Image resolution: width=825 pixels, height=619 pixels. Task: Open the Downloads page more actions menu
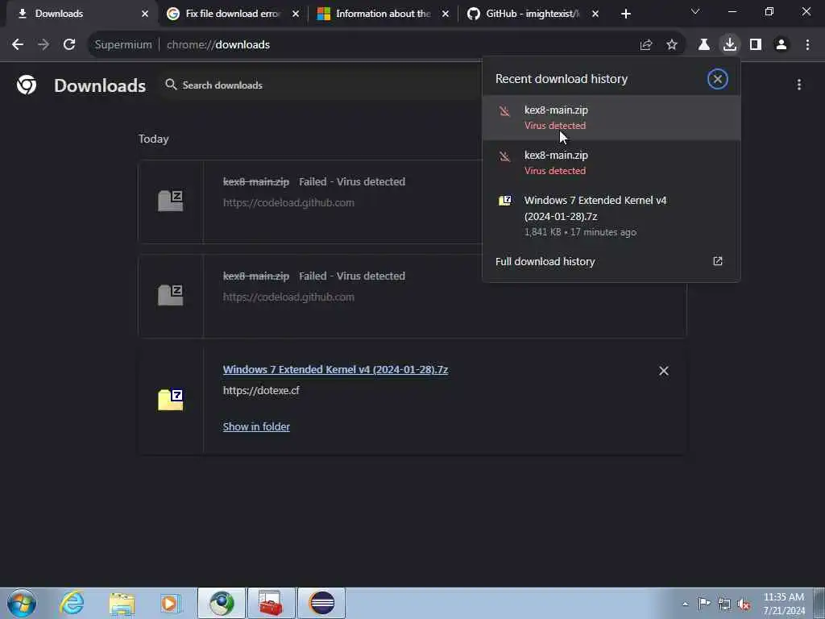(798, 85)
